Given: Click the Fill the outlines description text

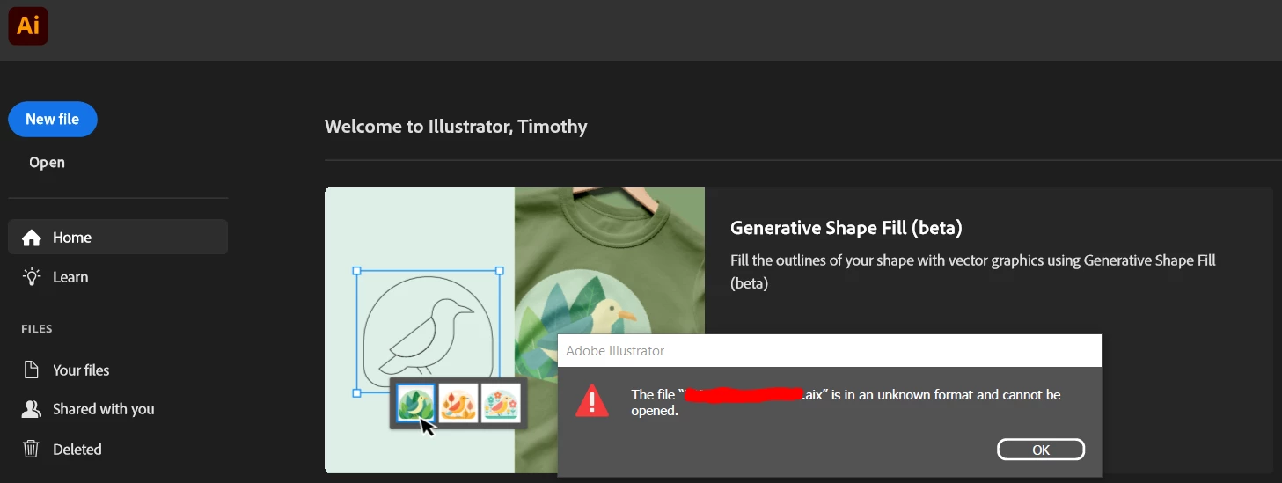Looking at the screenshot, I should coord(973,272).
